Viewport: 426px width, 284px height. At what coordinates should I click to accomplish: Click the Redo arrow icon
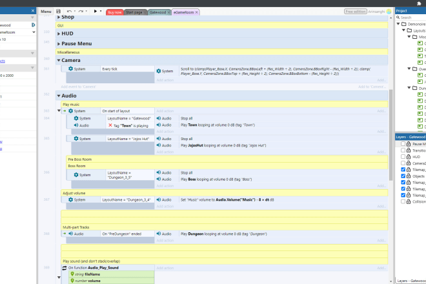click(81, 12)
